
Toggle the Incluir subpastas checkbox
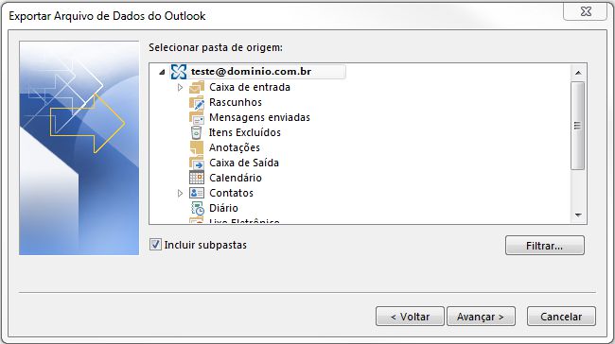[155, 245]
